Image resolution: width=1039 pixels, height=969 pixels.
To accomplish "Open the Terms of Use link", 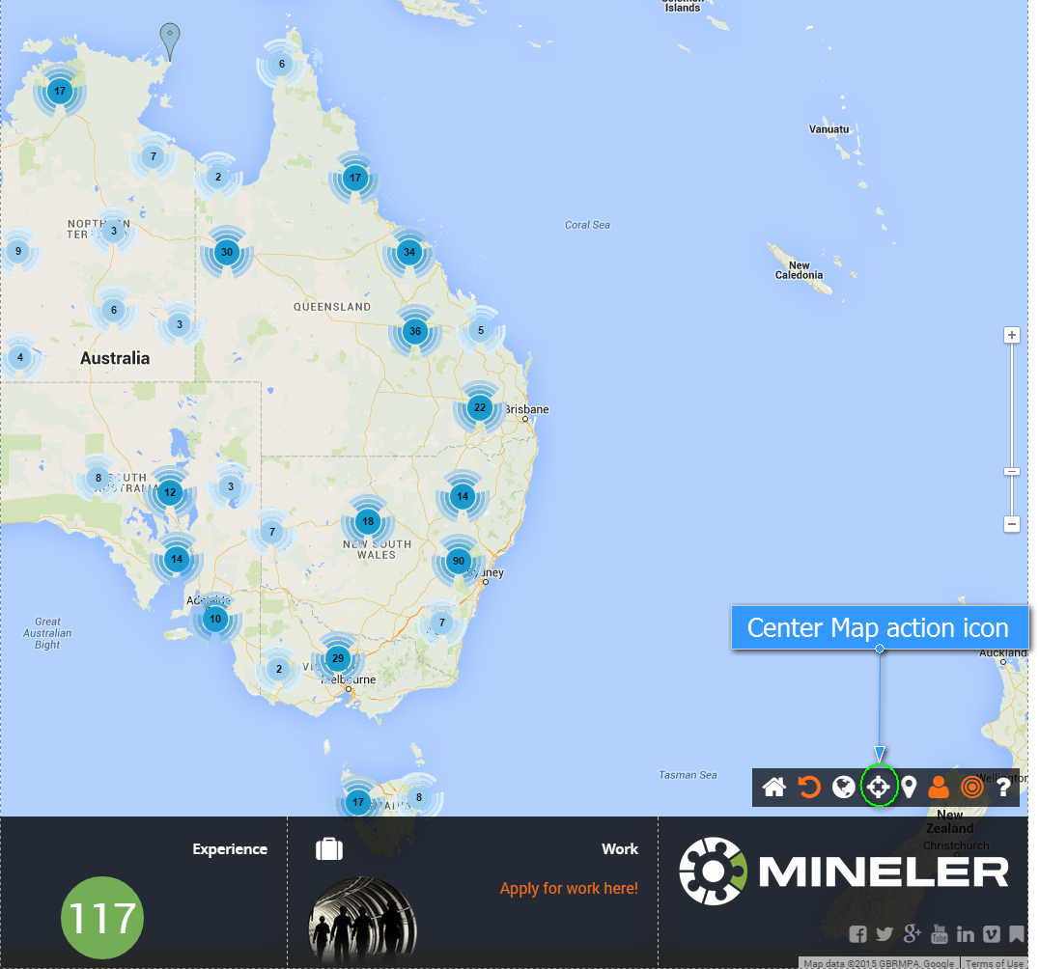I will 994,963.
